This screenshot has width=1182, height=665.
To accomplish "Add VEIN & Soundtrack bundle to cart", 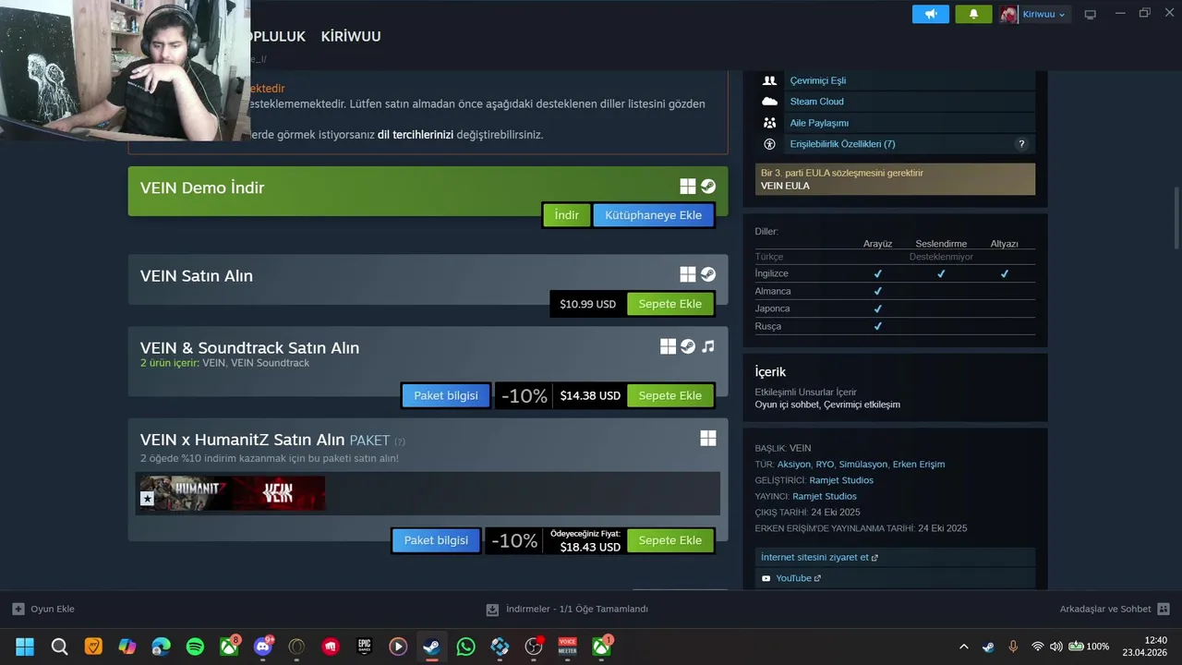I will (669, 395).
